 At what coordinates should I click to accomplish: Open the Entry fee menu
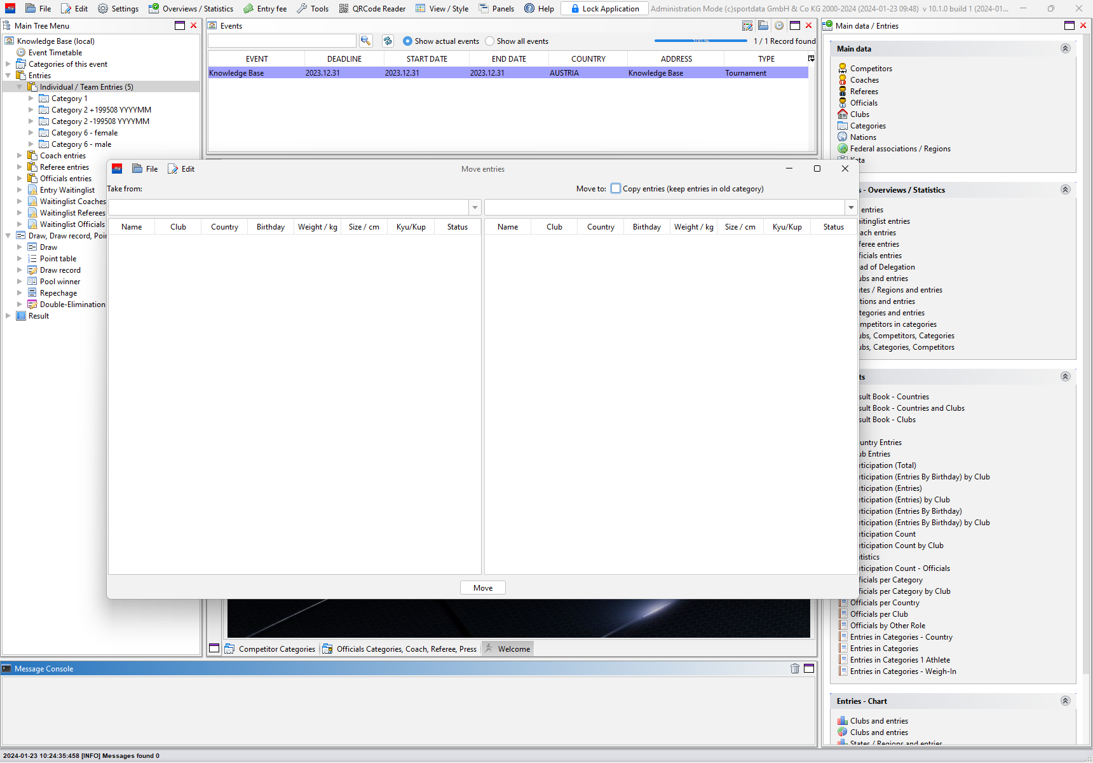pos(265,8)
